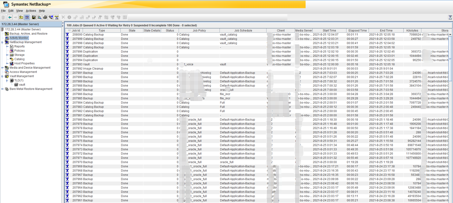This screenshot has width=453, height=203.
Task: Click the scrollbar up arrow of jobs list
Action: click(x=450, y=34)
